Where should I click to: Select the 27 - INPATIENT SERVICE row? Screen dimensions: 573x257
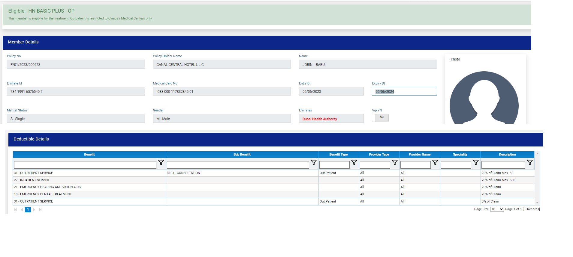[89, 180]
